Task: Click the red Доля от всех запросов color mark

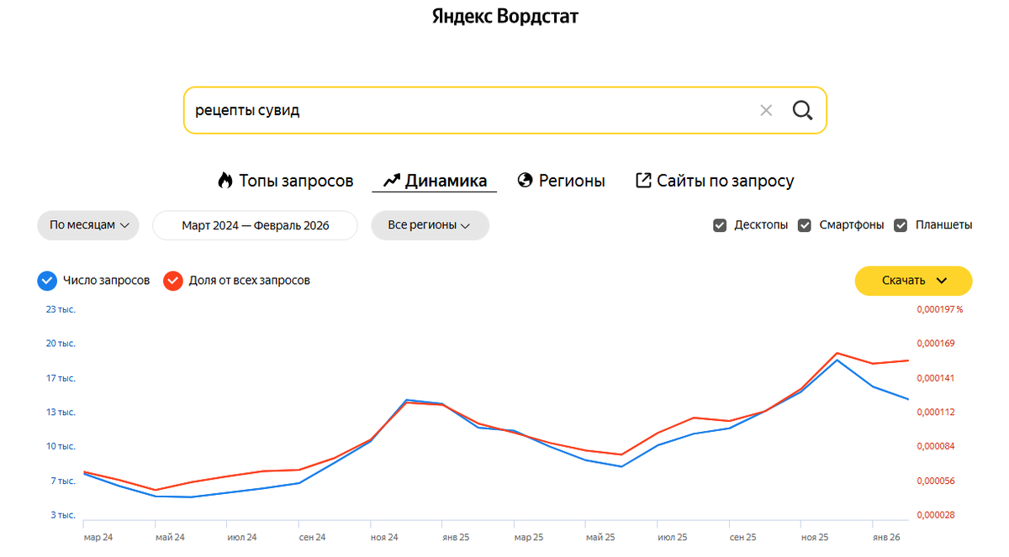Action: 172,281
